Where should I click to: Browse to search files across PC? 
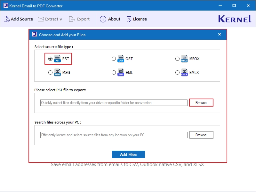click(201, 135)
